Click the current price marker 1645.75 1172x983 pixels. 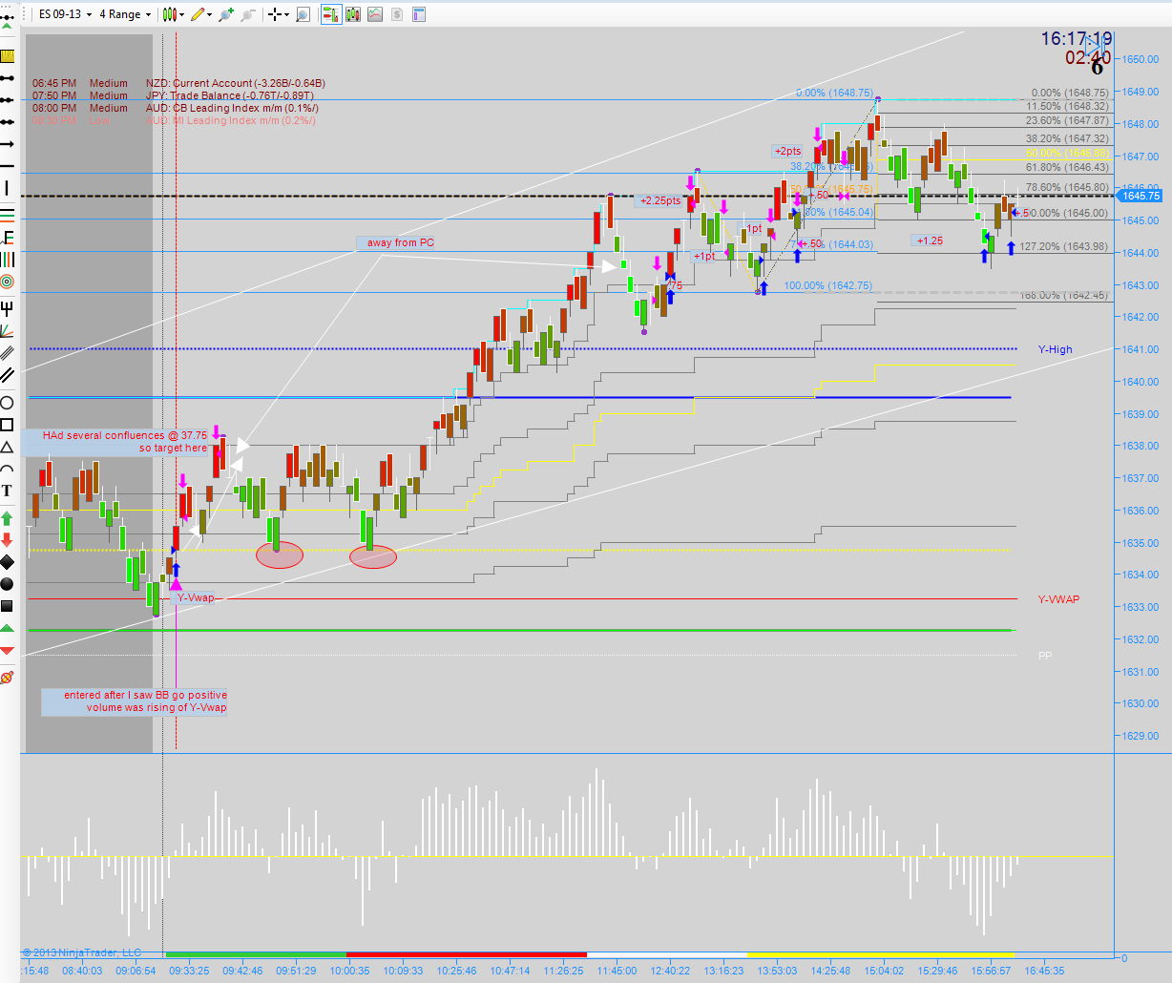(1141, 196)
